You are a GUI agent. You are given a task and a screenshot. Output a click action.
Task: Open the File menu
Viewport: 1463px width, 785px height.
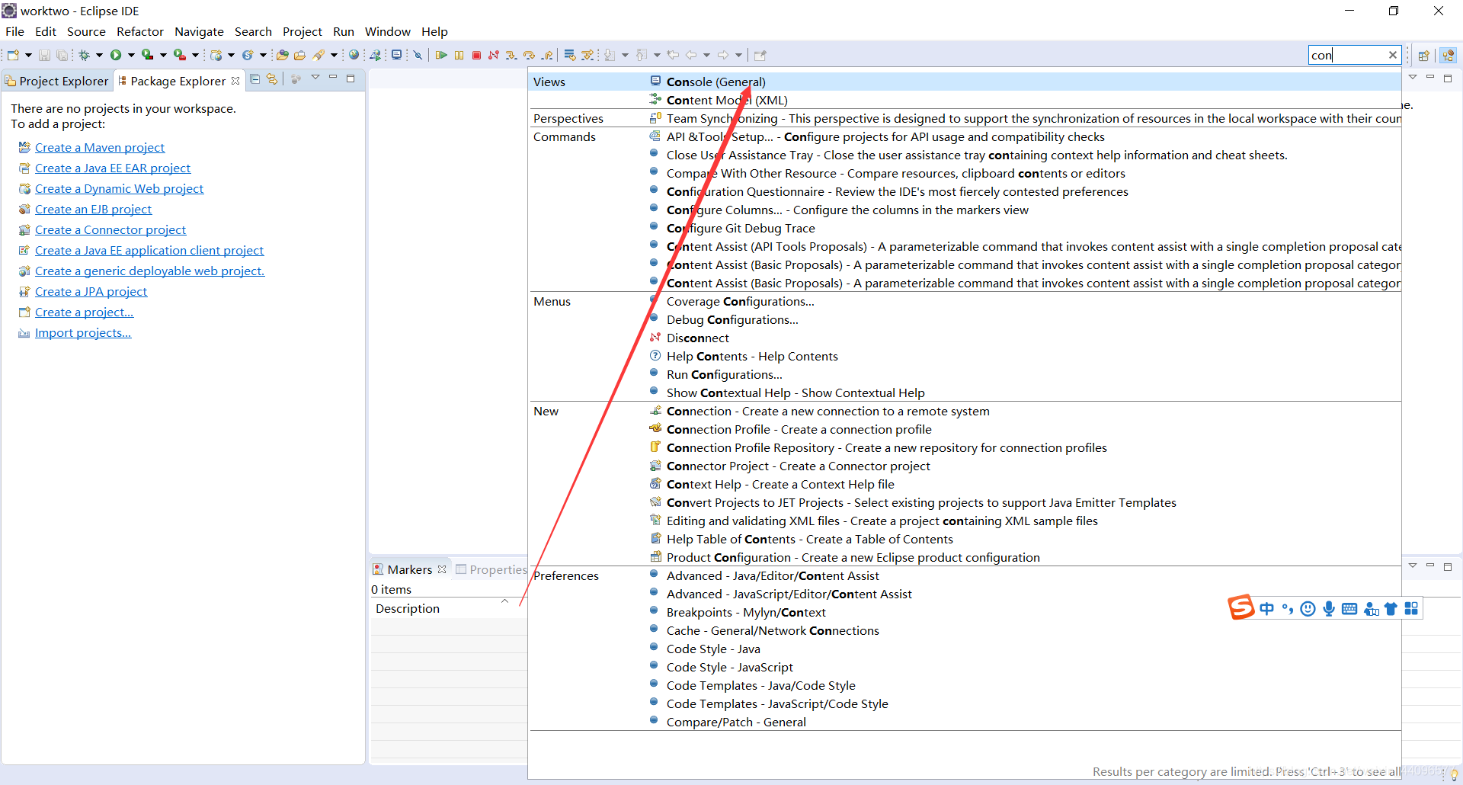14,31
